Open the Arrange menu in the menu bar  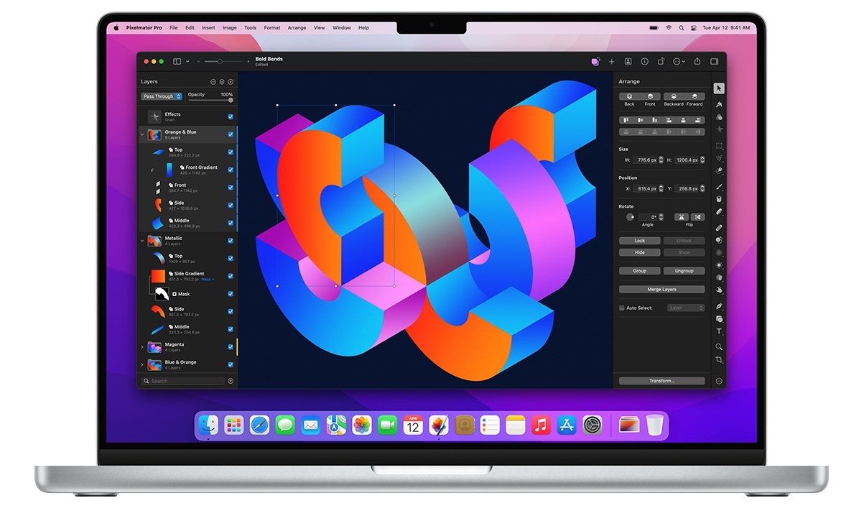pyautogui.click(x=297, y=27)
